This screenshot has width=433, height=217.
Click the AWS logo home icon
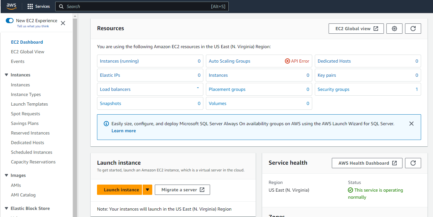tap(11, 6)
